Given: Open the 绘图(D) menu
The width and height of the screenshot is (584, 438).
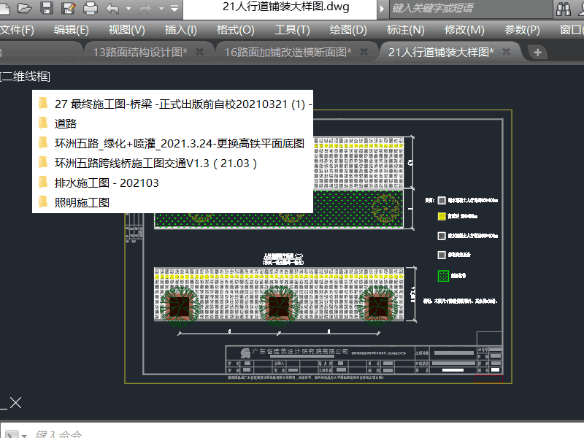Looking at the screenshot, I should tap(348, 30).
